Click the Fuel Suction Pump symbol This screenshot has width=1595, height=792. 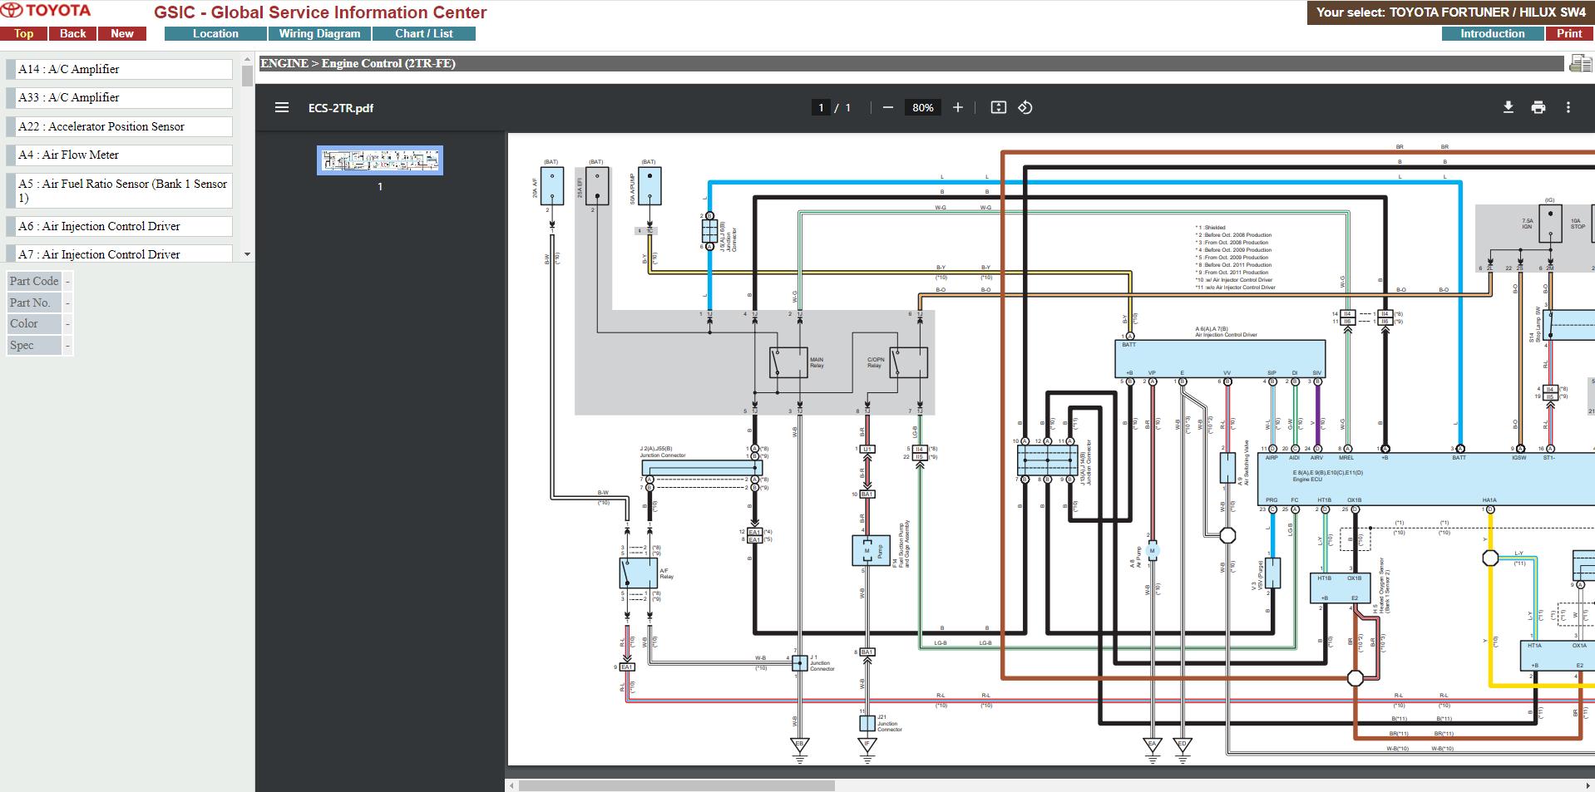(871, 551)
